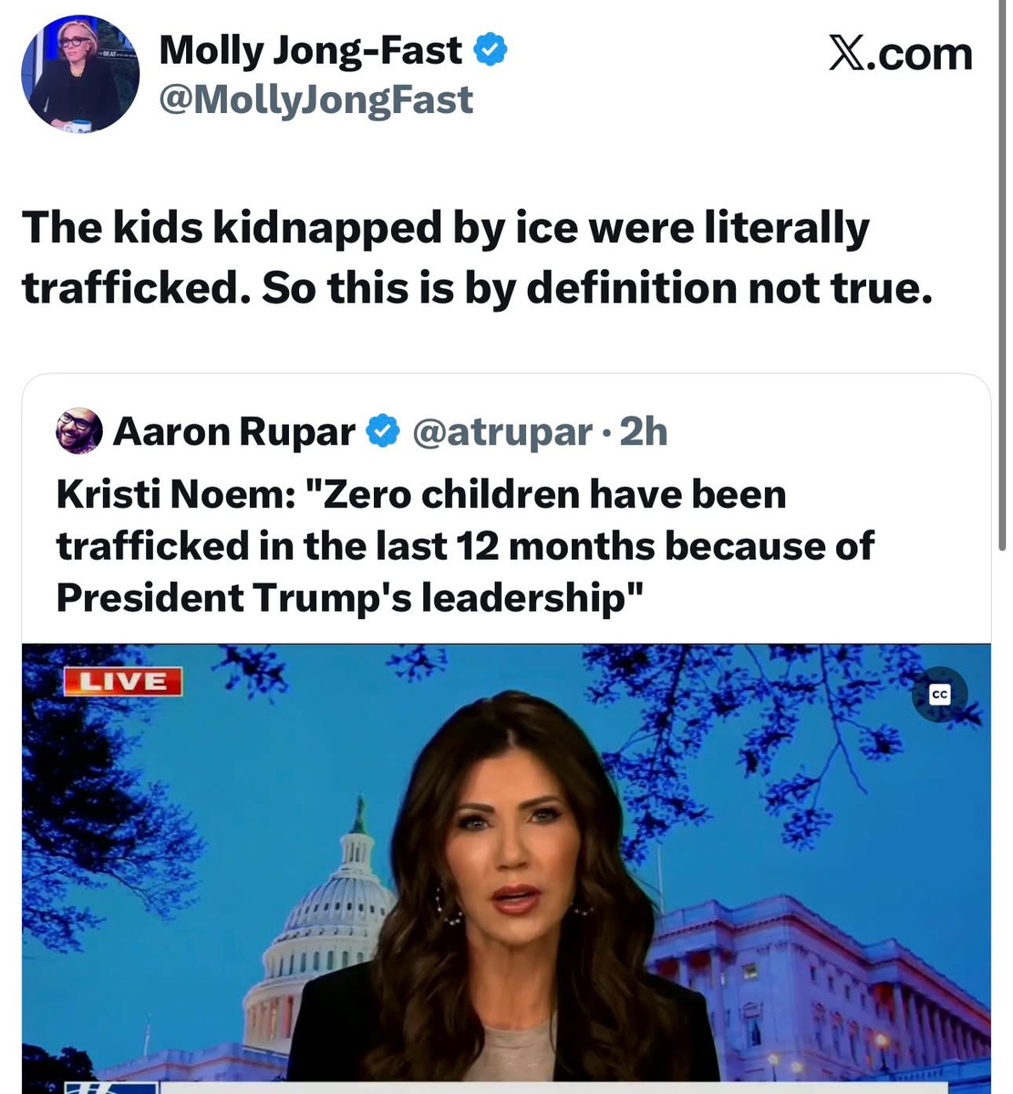
Task: Click the verified badge beside Molly Jong-Fast
Action: click(491, 51)
